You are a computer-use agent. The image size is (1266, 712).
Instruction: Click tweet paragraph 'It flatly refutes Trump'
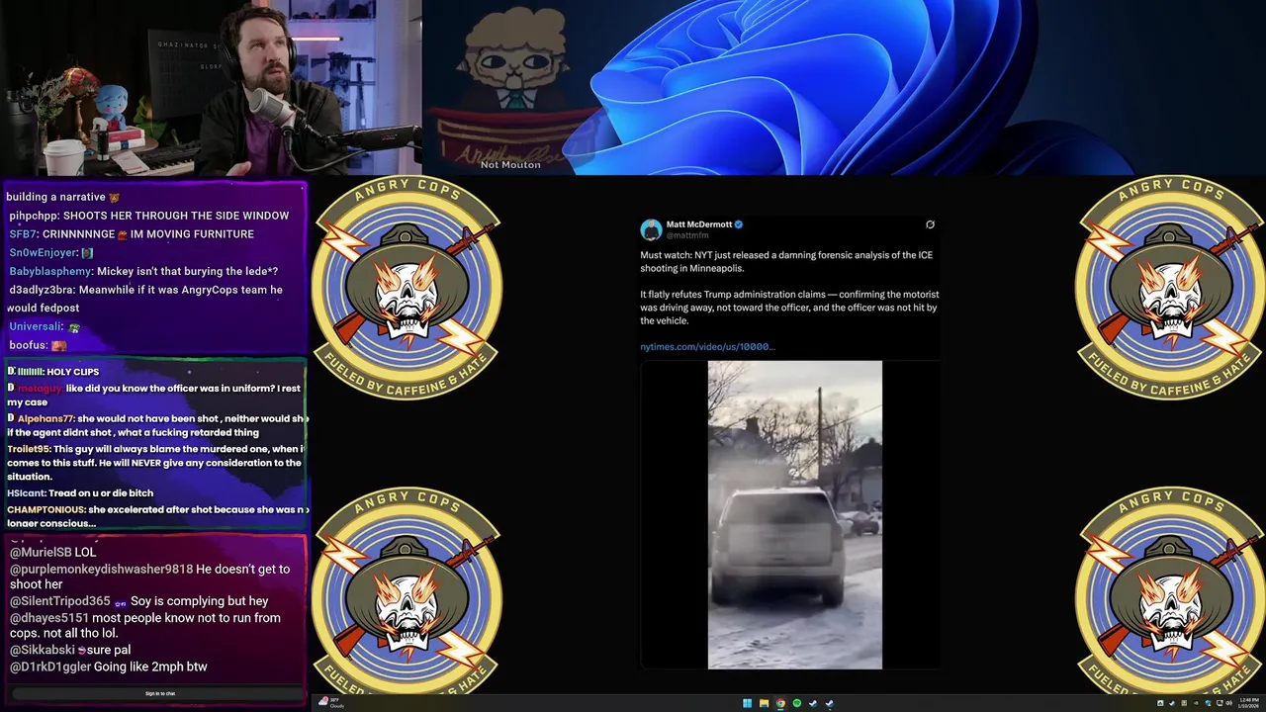point(789,308)
